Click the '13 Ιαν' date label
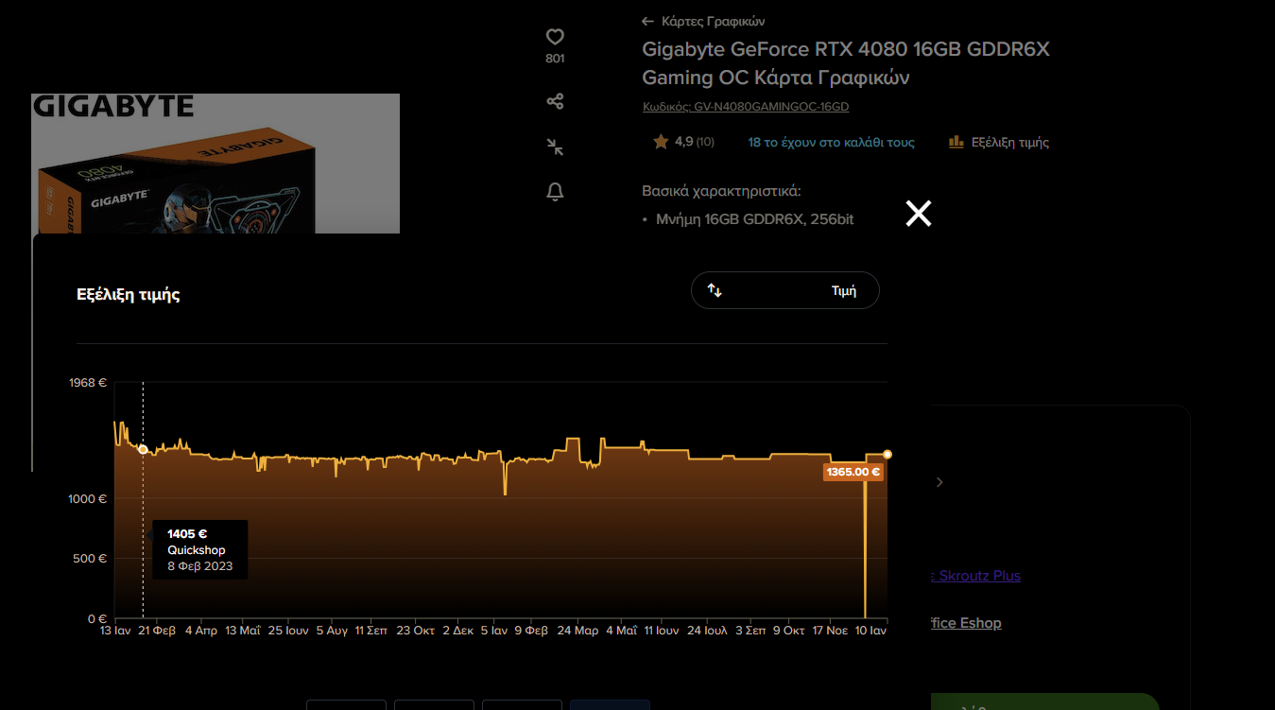The width and height of the screenshot is (1275, 710). tap(115, 630)
